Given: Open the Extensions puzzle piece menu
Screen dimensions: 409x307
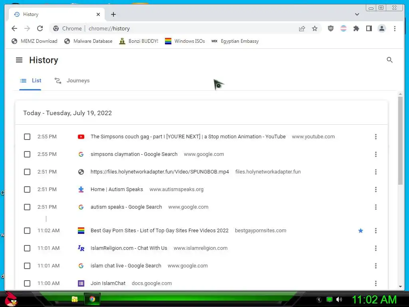Looking at the screenshot, I should (x=356, y=28).
